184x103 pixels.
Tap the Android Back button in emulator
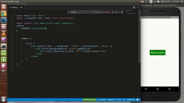[146, 89]
